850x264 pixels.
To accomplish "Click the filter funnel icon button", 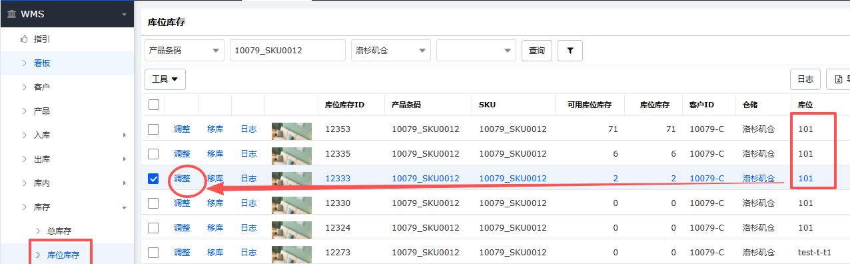I will click(x=570, y=51).
